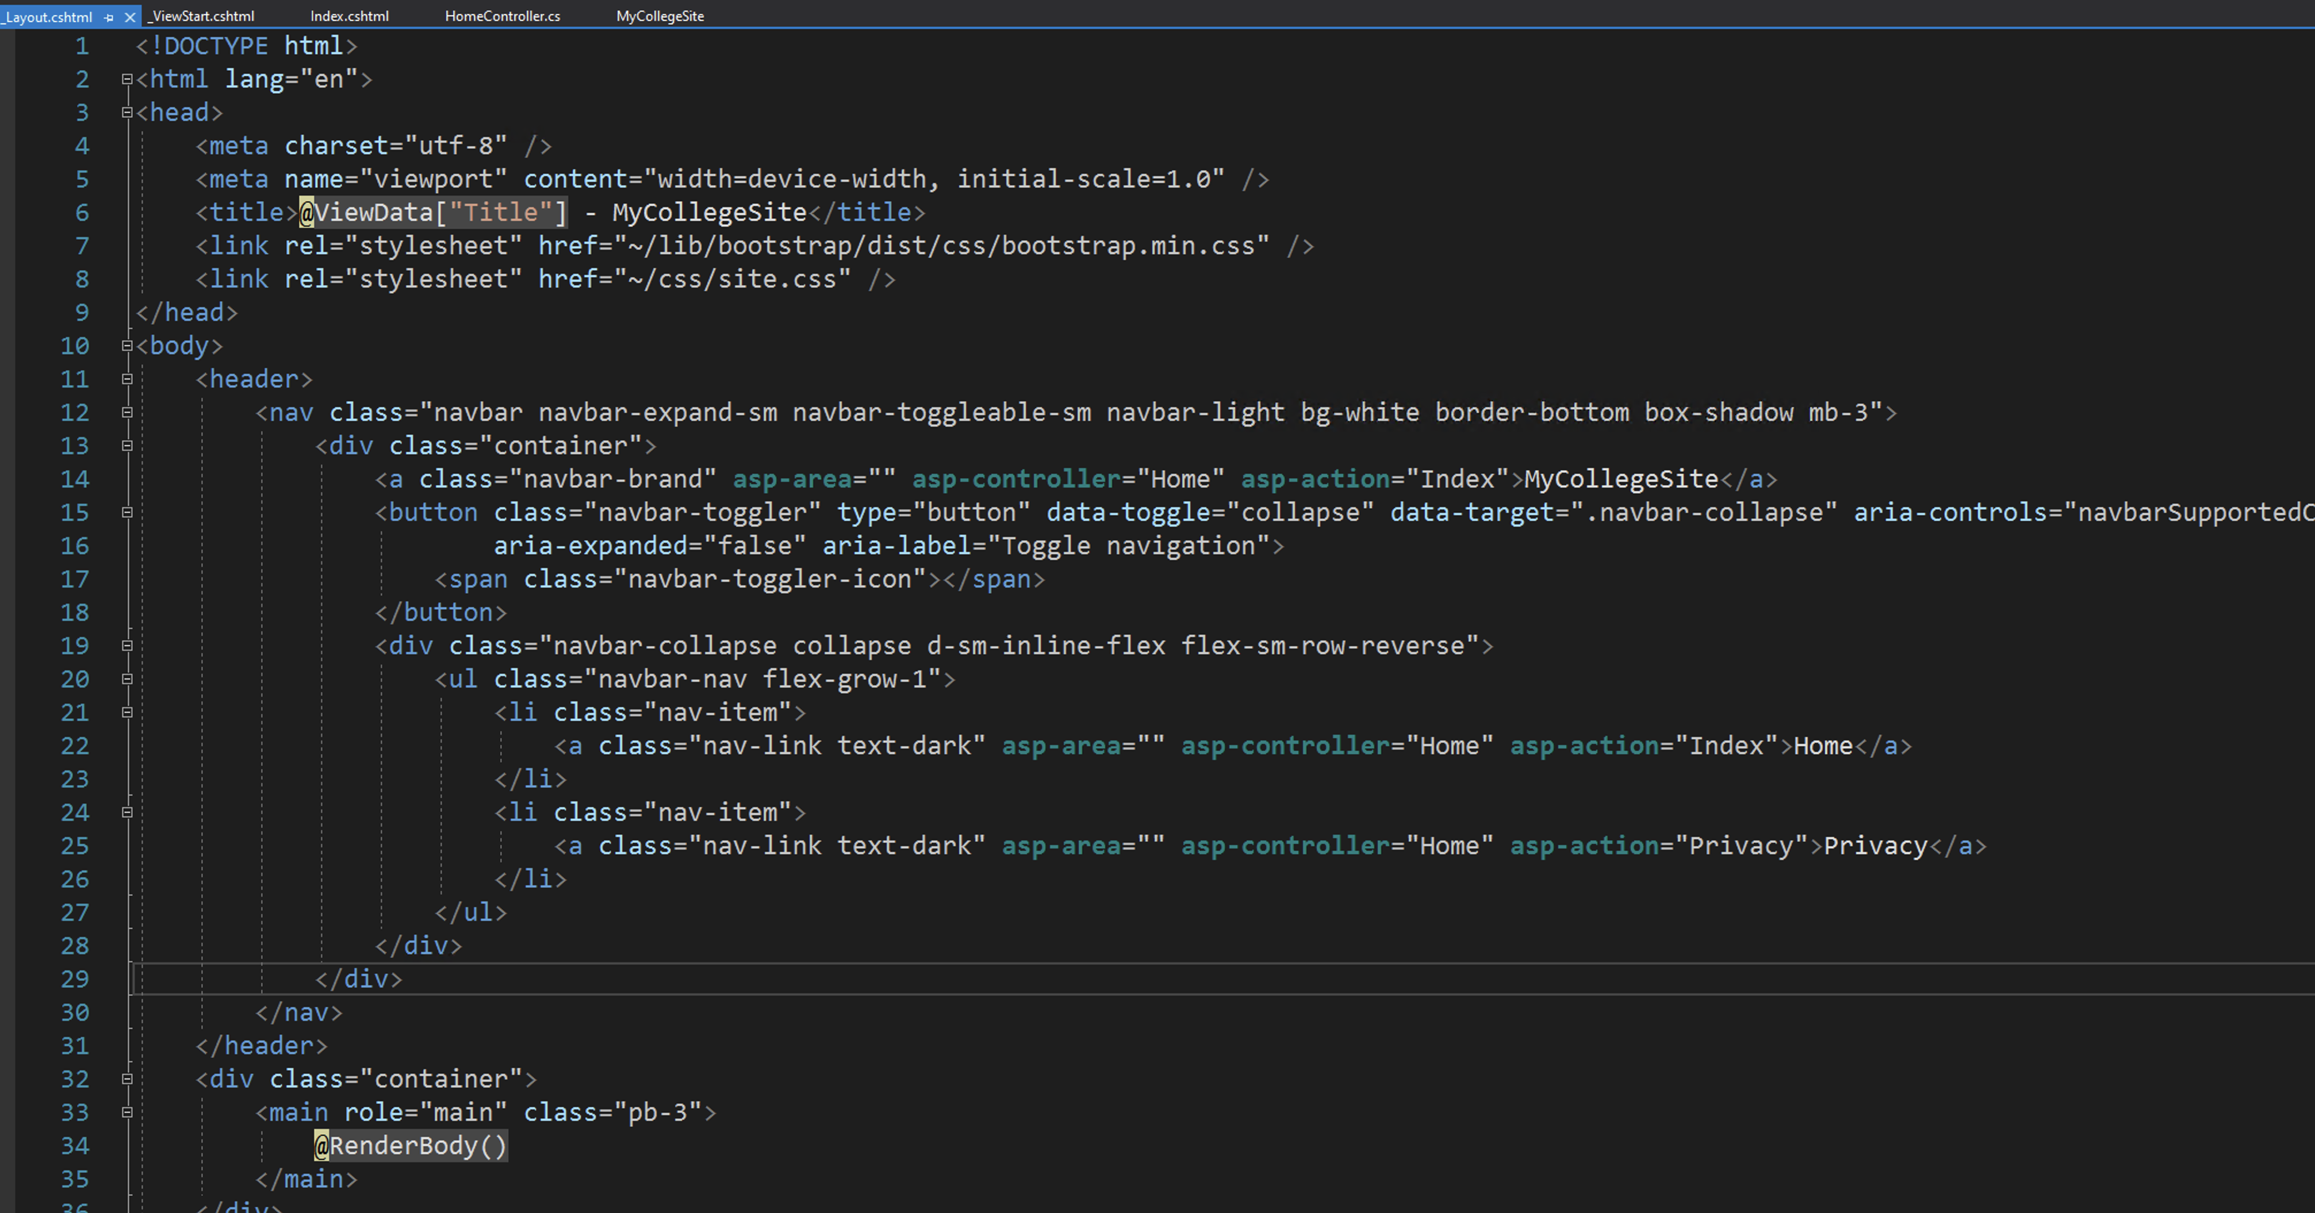Viewport: 2315px width, 1213px height.
Task: Click the @ViewData["Title"] expression
Action: 433,213
